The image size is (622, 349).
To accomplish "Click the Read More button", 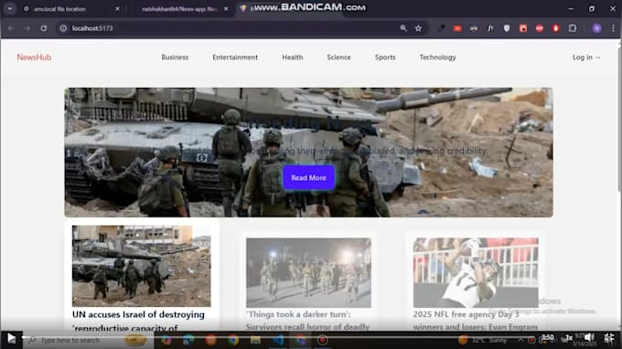I will click(x=308, y=178).
